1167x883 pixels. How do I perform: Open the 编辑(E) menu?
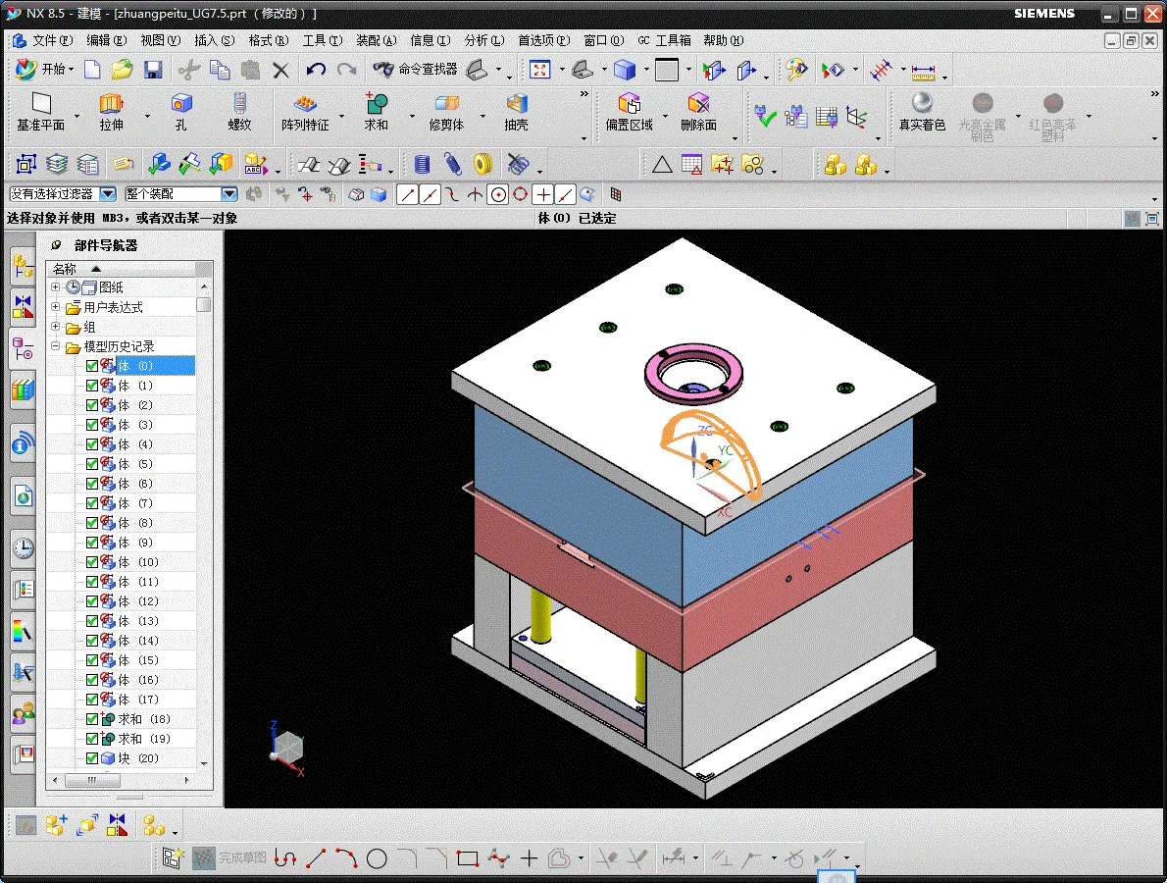(x=107, y=40)
